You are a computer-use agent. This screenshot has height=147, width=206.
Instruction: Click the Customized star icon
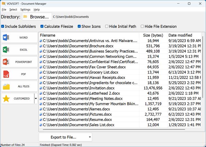click(6, 99)
